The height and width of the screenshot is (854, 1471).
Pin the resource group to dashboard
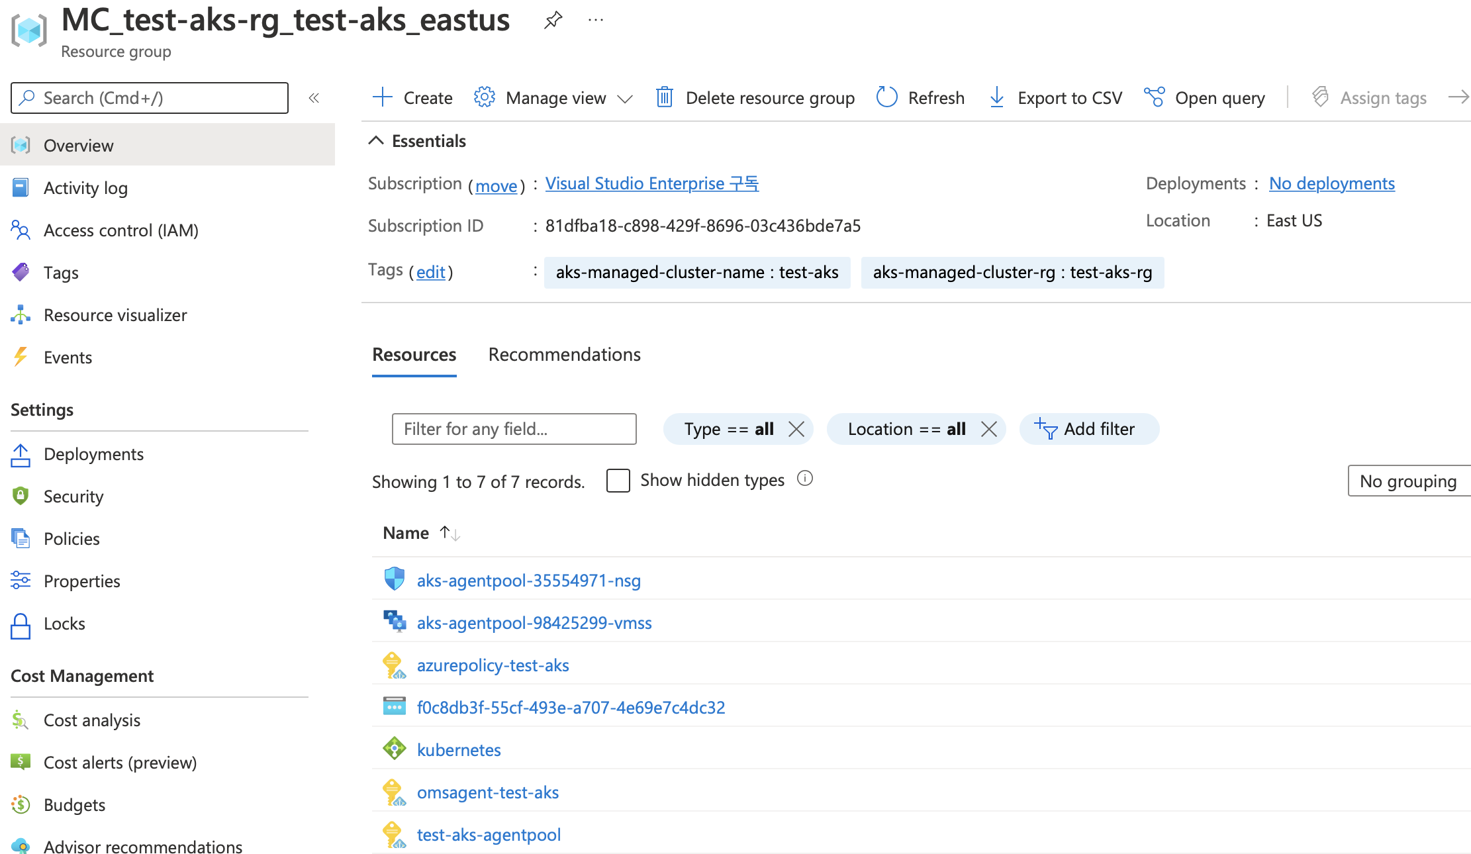click(553, 21)
